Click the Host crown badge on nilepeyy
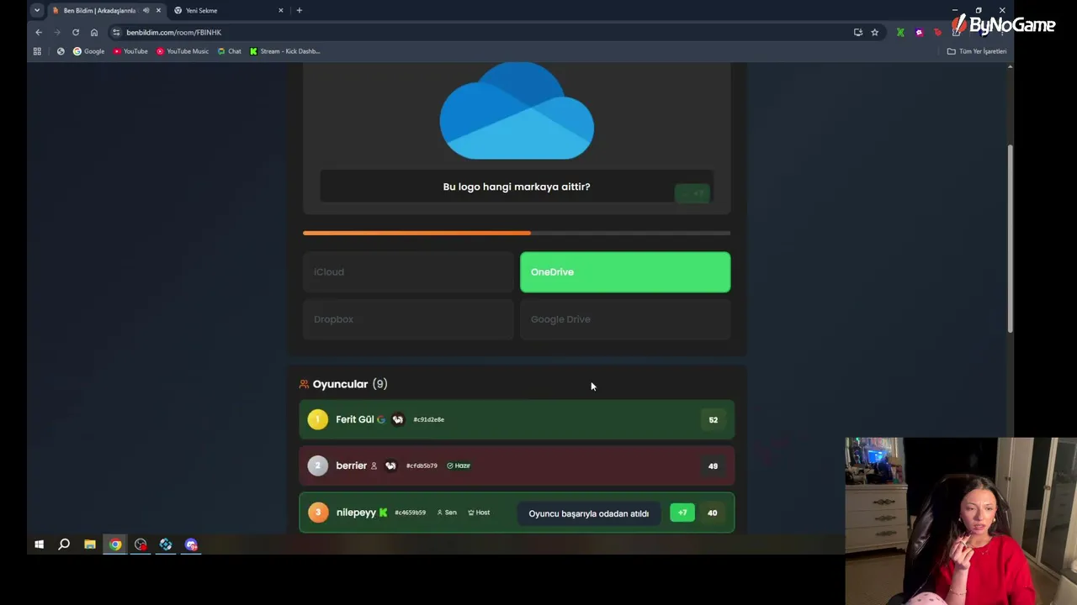 (x=479, y=513)
